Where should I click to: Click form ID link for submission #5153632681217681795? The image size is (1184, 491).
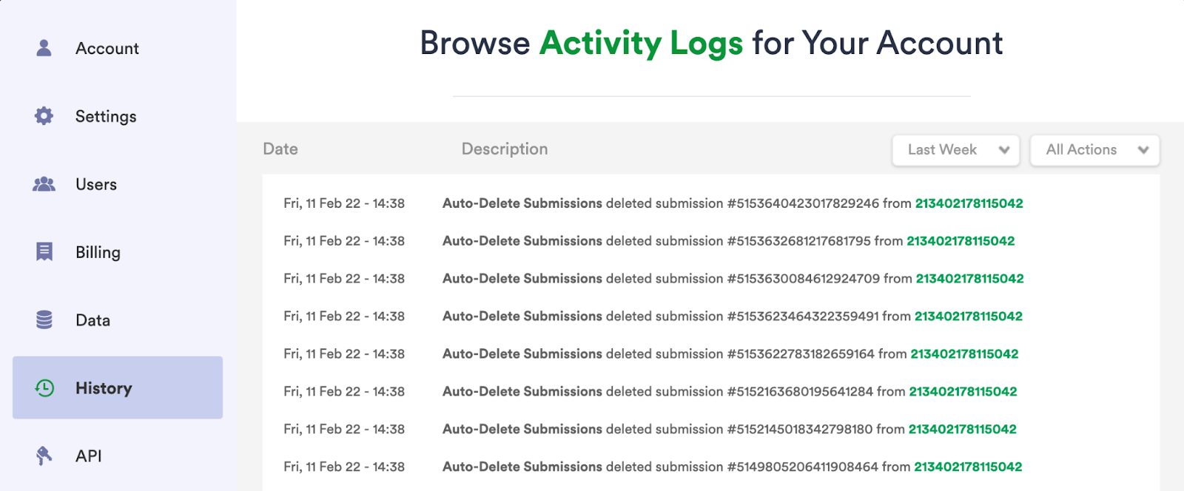pyautogui.click(x=961, y=241)
